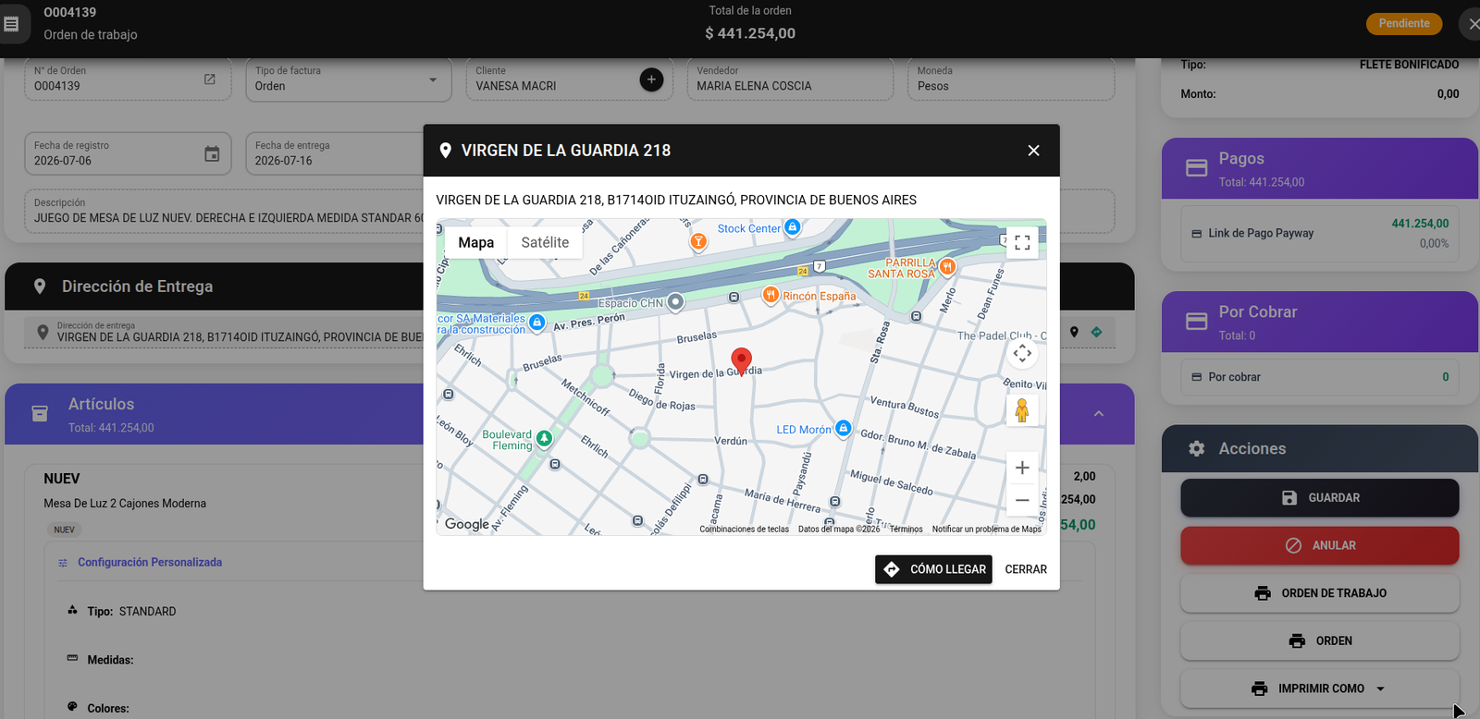
Task: Click the Por Cobrar card icon
Action: [1196, 322]
